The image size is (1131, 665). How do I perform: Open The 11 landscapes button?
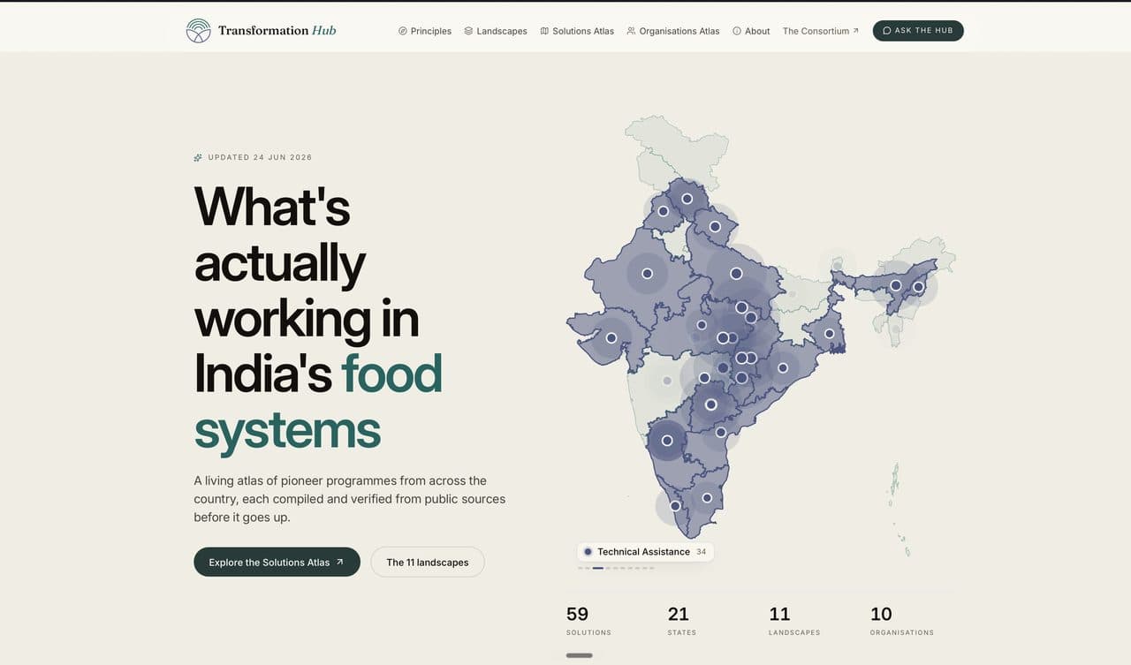click(x=428, y=563)
